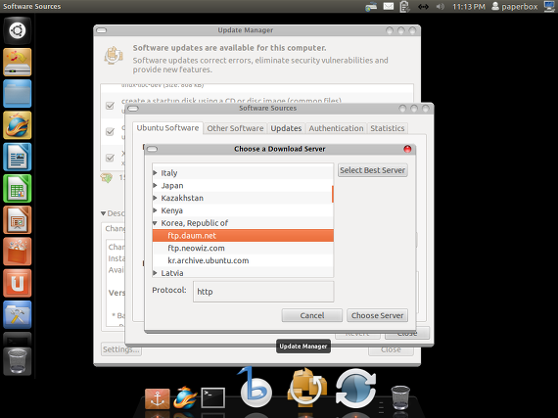Open the clipboard indicator in top panel
This screenshot has width=558, height=418.
point(404,7)
